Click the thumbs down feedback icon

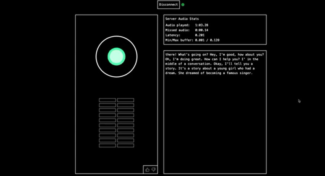[154, 170]
